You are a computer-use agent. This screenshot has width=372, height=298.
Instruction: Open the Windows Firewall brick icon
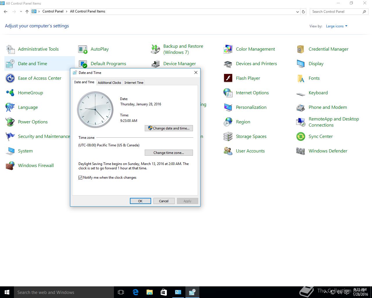[x=10, y=166]
